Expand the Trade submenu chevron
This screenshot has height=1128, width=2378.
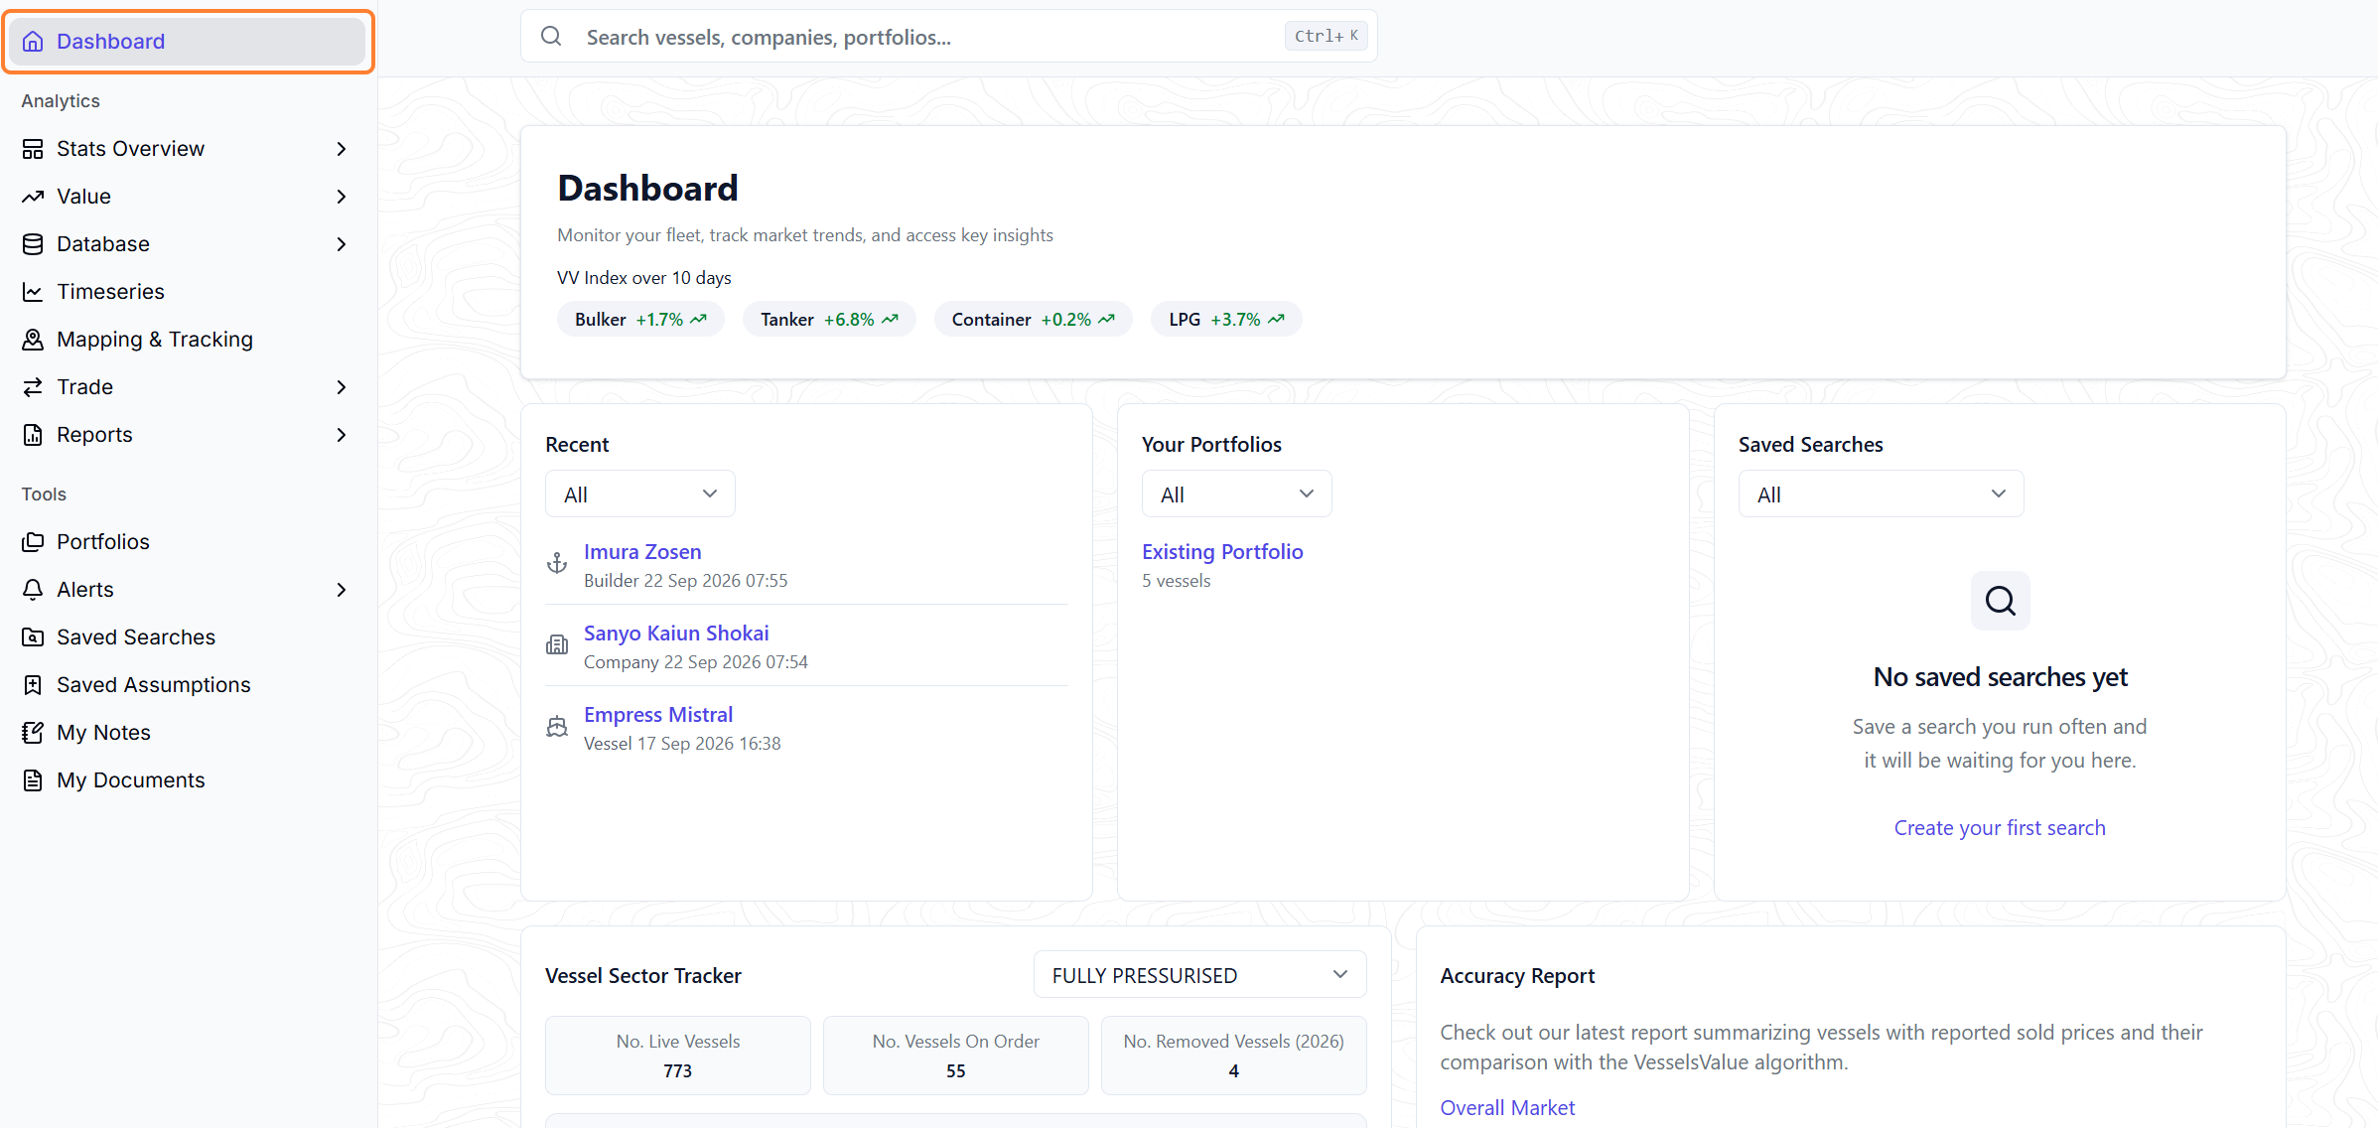click(x=342, y=387)
